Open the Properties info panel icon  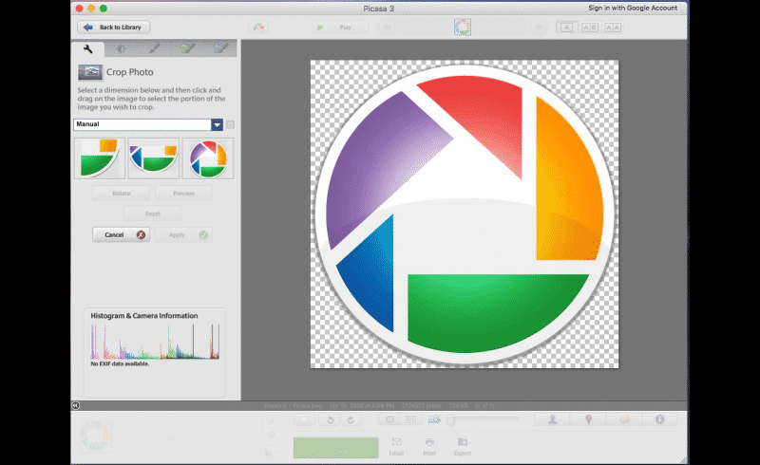pyautogui.click(x=659, y=419)
